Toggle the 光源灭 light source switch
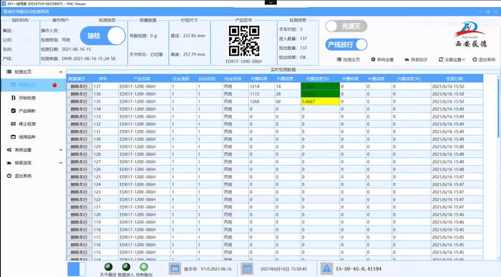 click(x=346, y=26)
